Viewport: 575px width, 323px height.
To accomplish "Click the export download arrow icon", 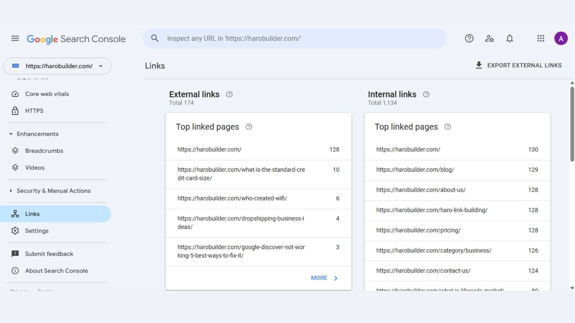I will (x=479, y=65).
